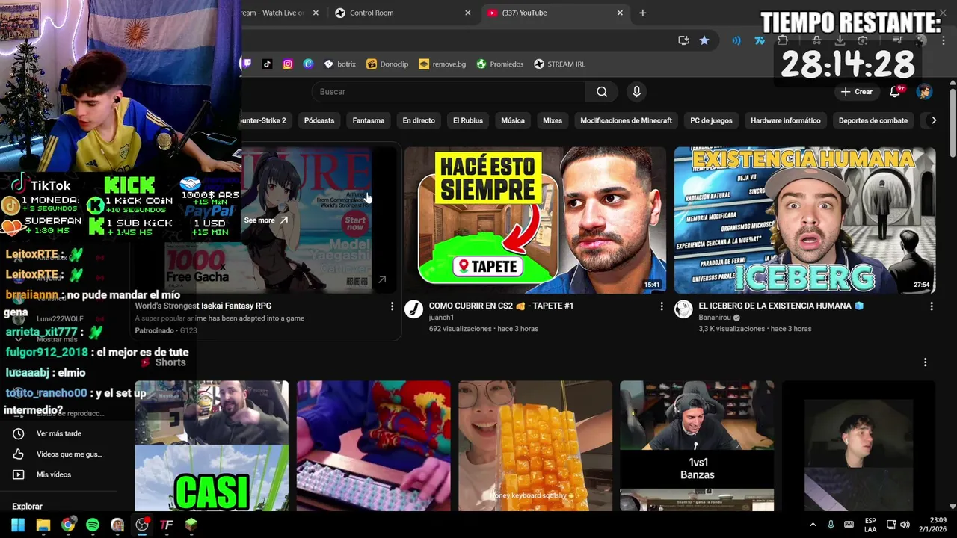Select the Mixes filter chip
This screenshot has height=538, width=957.
coord(553,120)
